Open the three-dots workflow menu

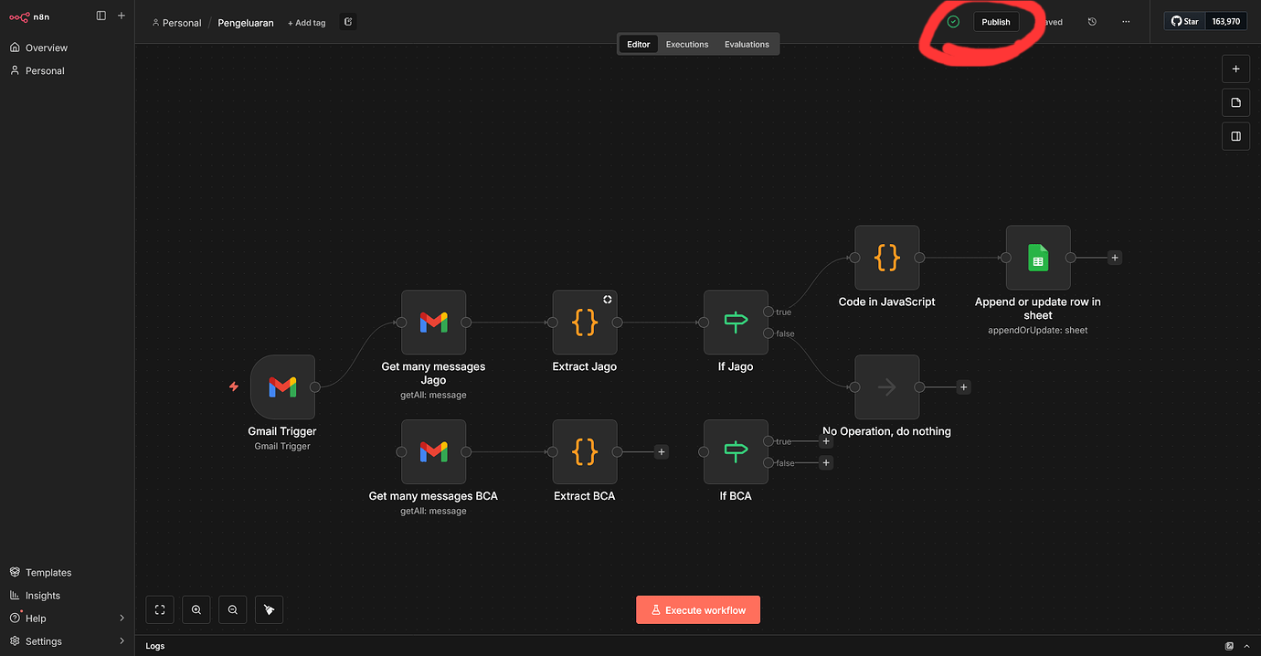1126,22
